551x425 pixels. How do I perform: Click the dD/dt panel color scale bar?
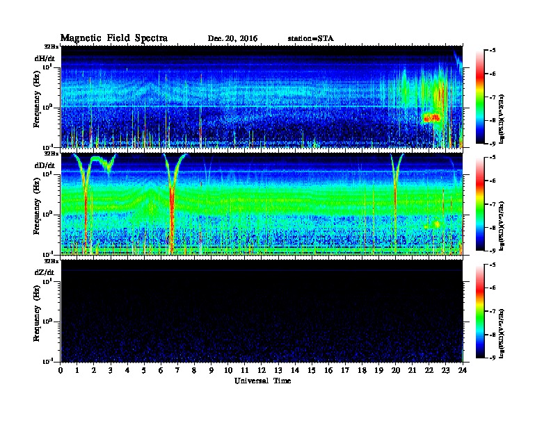(x=480, y=204)
